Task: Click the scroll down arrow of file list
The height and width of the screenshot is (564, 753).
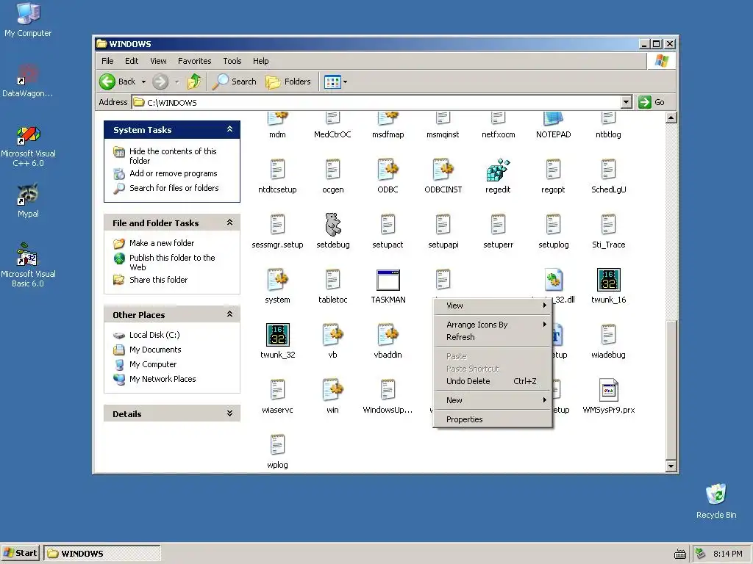Action: coord(671,466)
